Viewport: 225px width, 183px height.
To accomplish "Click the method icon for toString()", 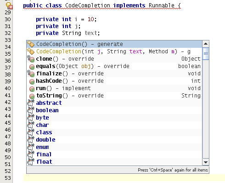I will 32,96.
